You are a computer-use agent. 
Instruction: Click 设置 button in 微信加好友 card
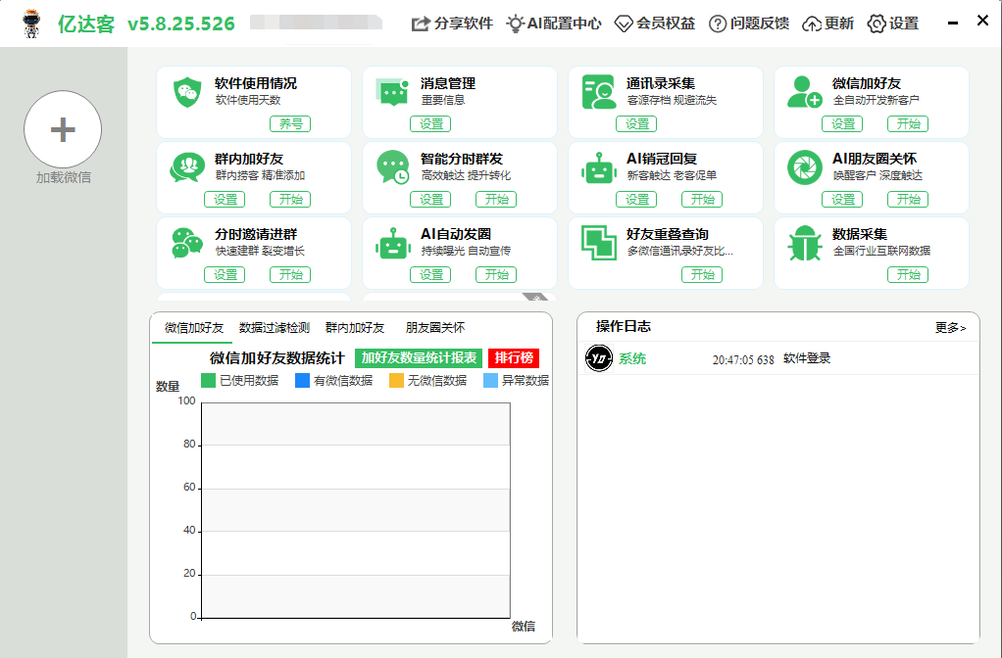coord(841,123)
